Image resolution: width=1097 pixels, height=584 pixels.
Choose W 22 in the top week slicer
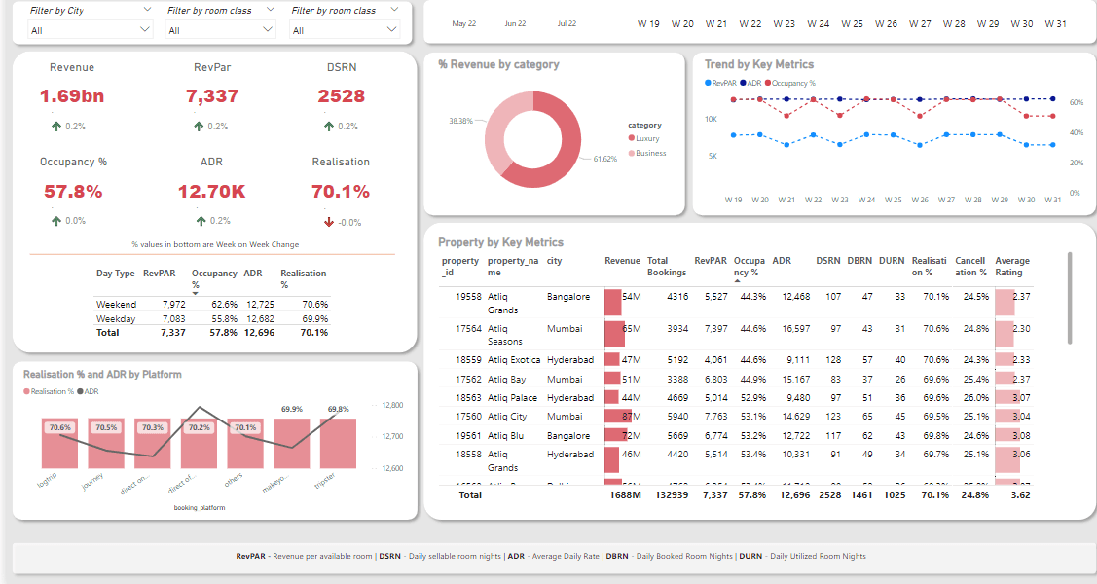point(750,23)
